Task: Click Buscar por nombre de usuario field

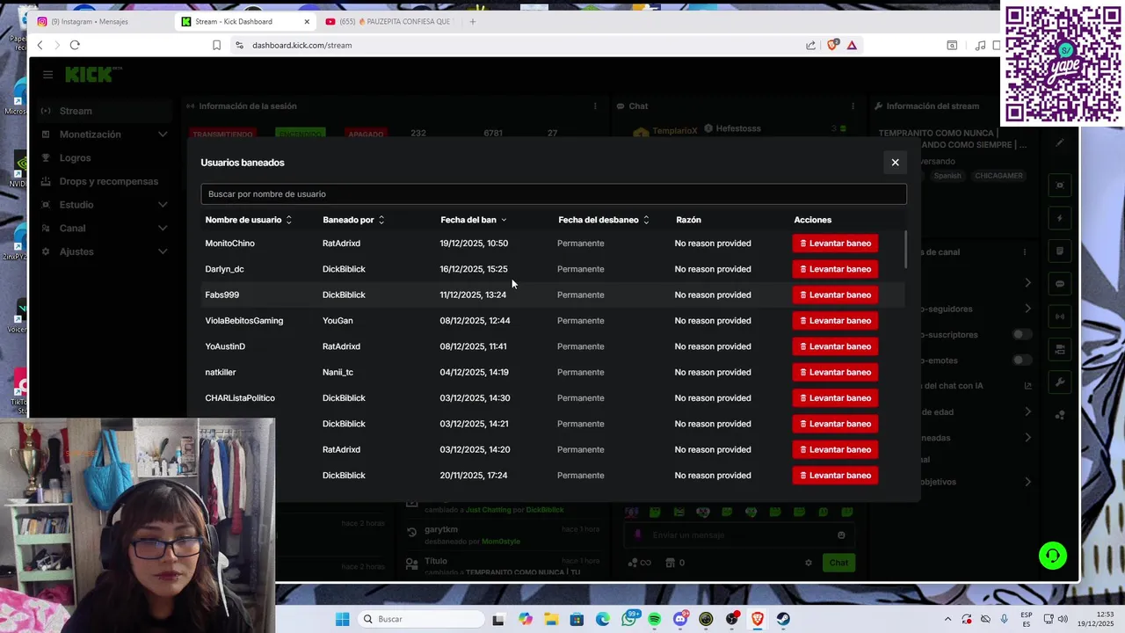Action: coord(554,194)
